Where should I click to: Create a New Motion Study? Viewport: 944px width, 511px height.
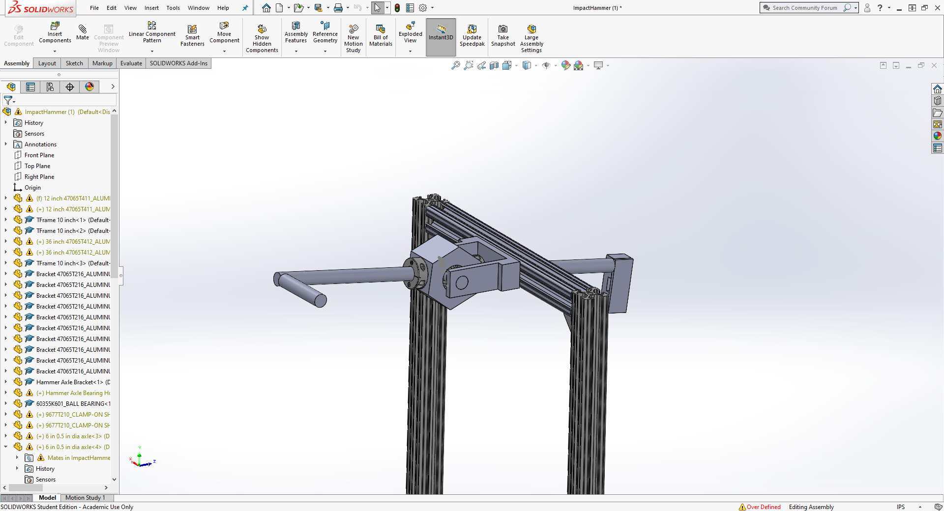click(354, 37)
